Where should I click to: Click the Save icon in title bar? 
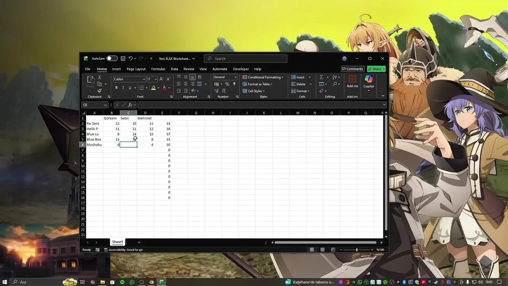coord(123,58)
